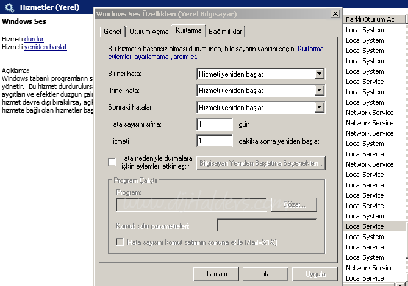
Task: Select the Kurtarma tab
Action: [188, 30]
